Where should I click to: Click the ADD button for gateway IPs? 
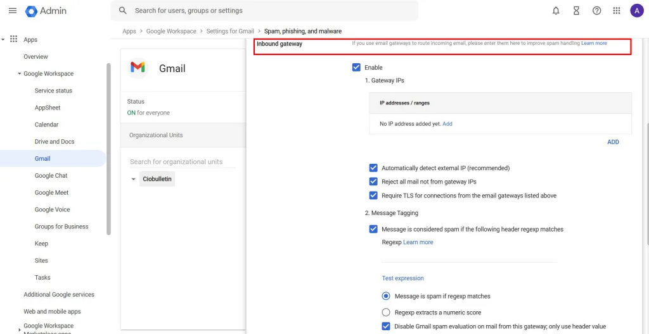[613, 142]
